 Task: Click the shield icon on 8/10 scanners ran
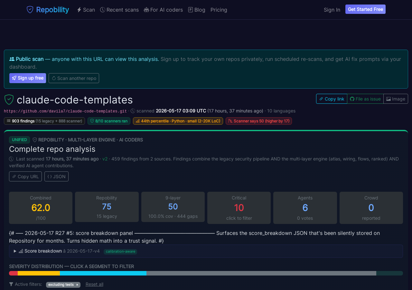click(92, 121)
